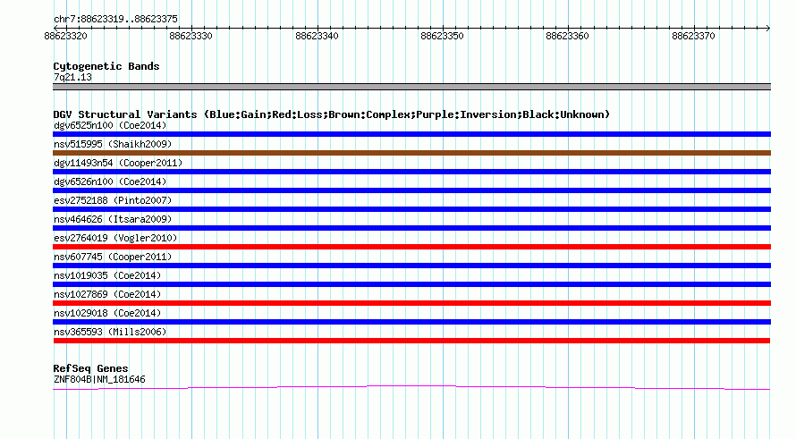Click the red loss bar for nsv365593
This screenshot has height=439, width=796.
tap(411, 341)
